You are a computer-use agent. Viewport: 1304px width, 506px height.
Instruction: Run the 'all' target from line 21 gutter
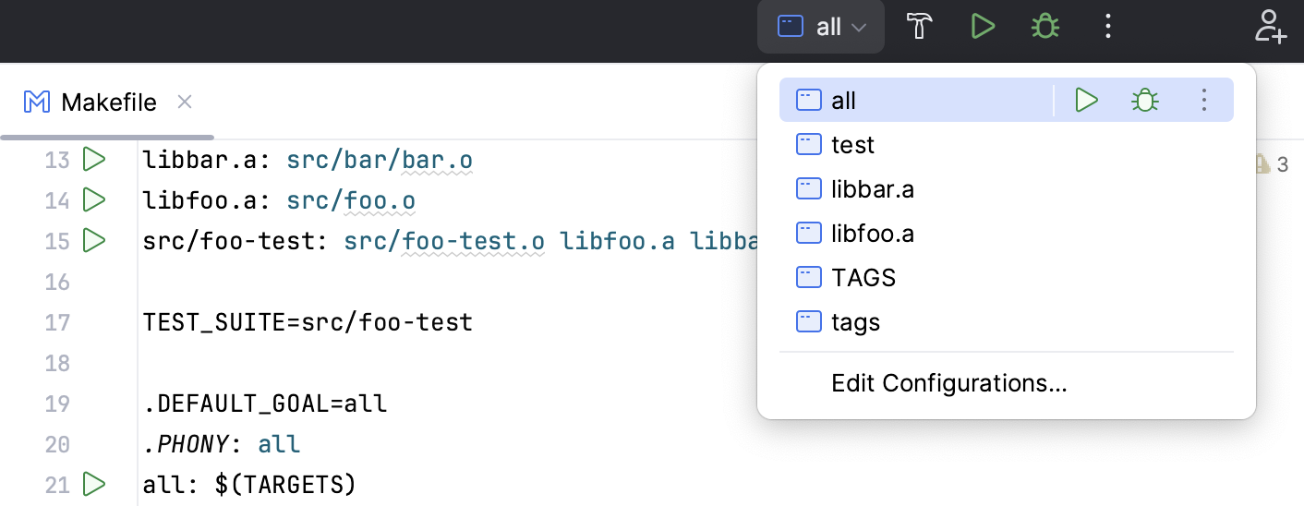[x=94, y=483]
